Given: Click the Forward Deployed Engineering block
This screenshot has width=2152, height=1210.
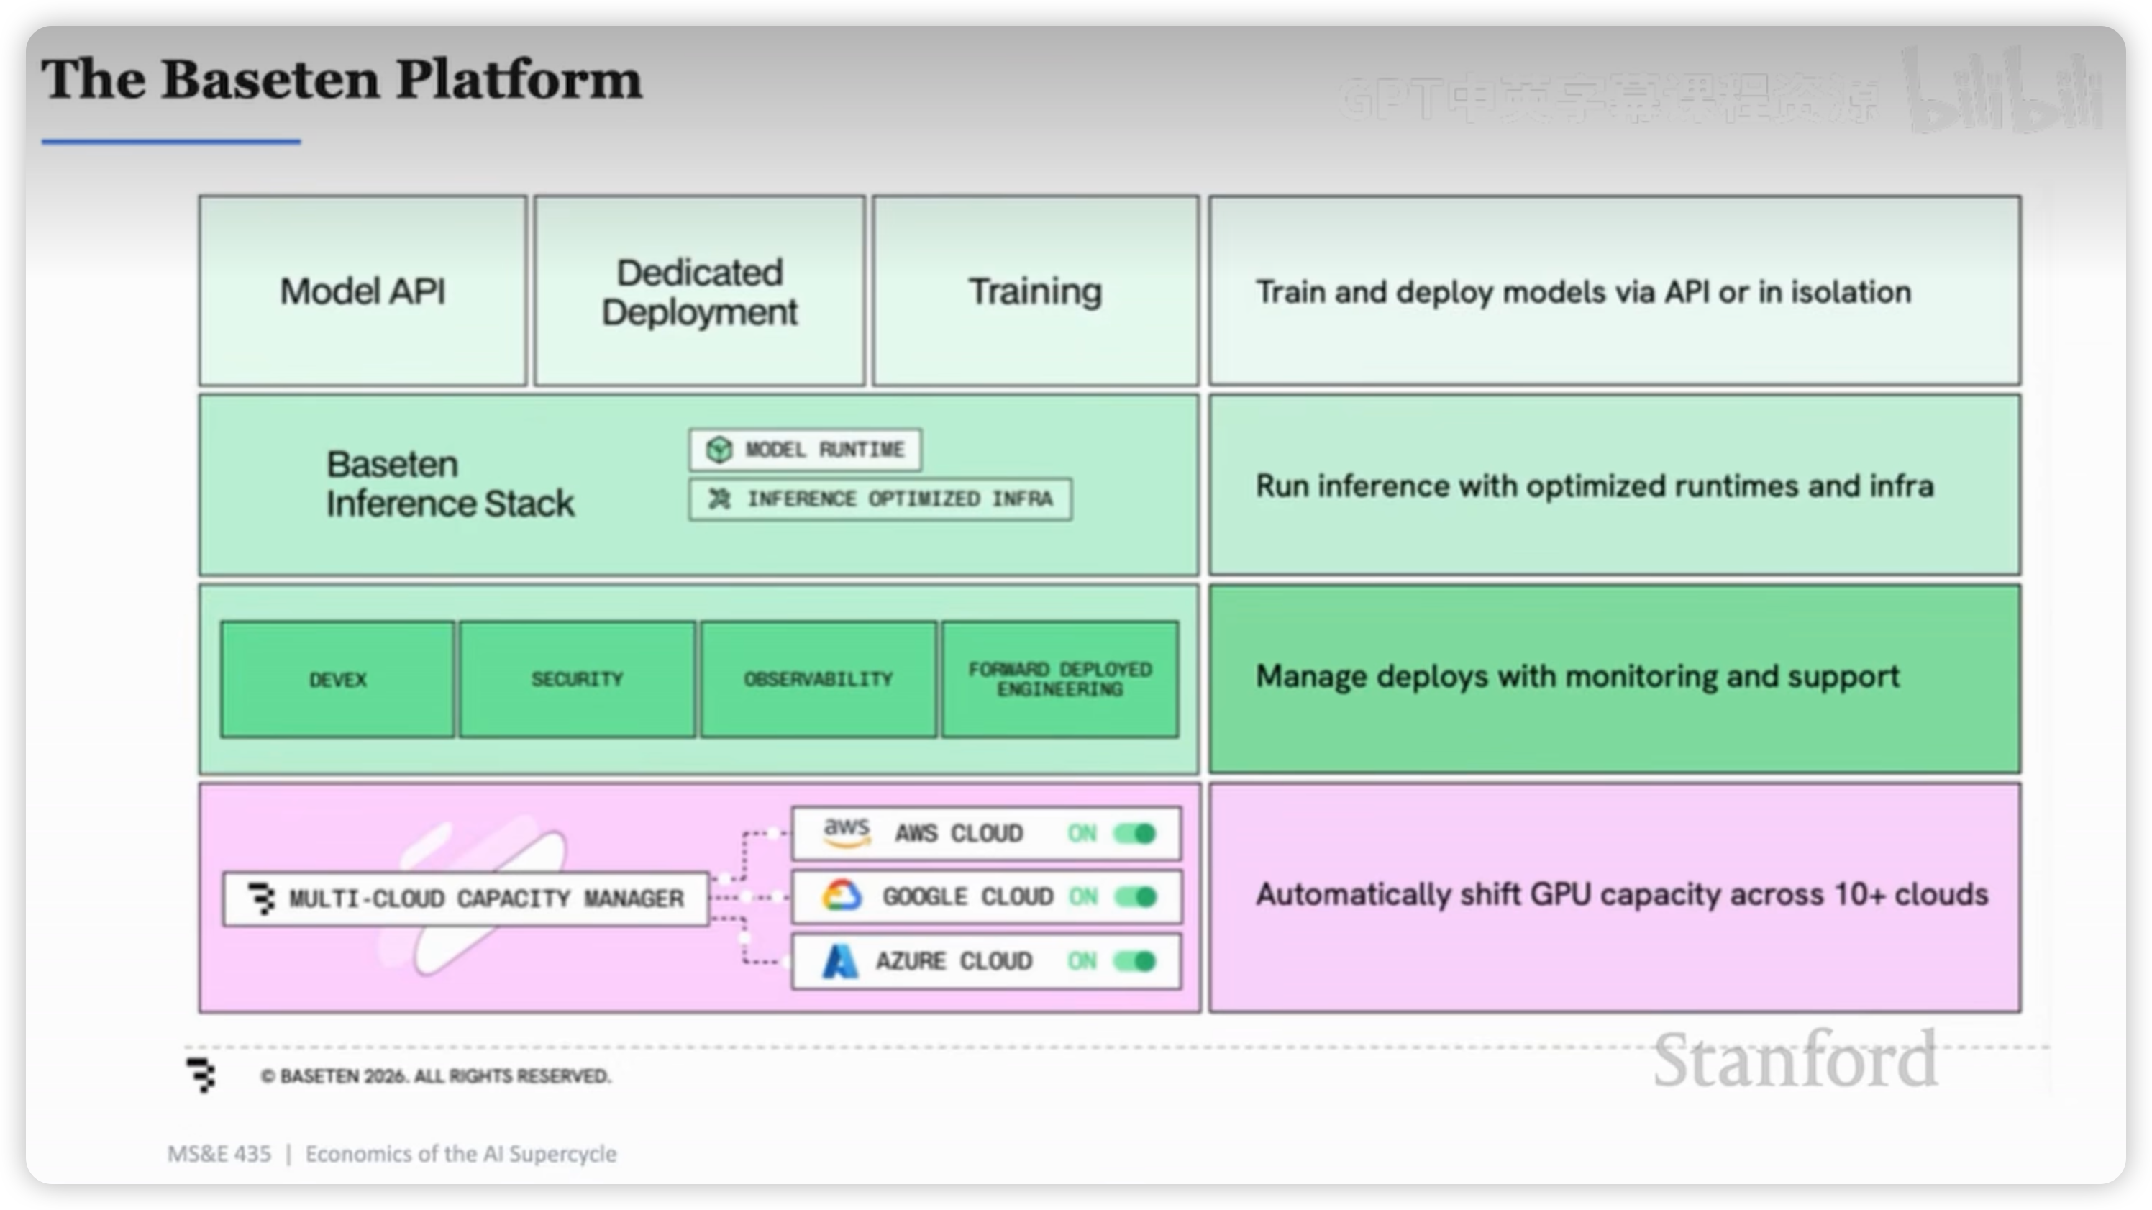Looking at the screenshot, I should (x=1060, y=679).
